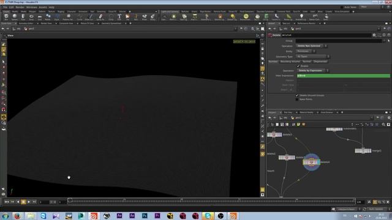Image resolution: width=392 pixels, height=220 pixels.
Task: Select the Draw Curve shelf tool
Action: tap(89, 17)
